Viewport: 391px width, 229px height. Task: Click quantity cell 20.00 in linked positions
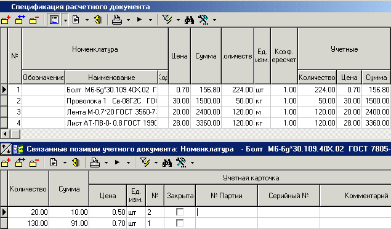click(x=28, y=212)
